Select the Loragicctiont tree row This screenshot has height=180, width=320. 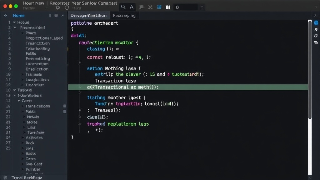click(37, 80)
